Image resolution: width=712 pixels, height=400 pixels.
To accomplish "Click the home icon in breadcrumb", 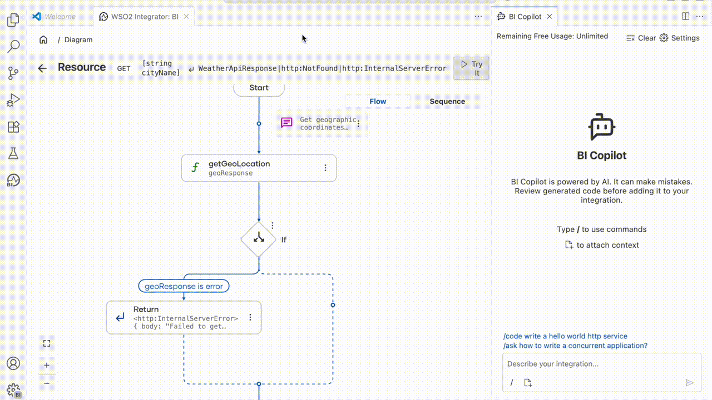I will tap(43, 39).
